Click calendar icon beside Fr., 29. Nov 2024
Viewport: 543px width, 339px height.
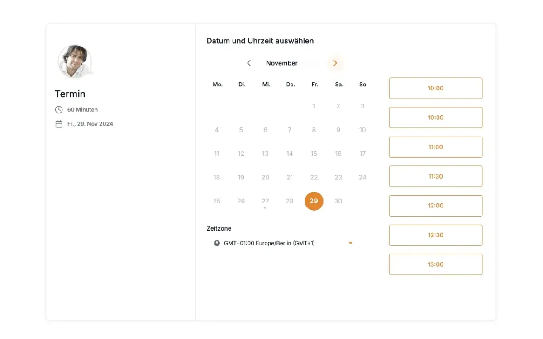point(59,124)
